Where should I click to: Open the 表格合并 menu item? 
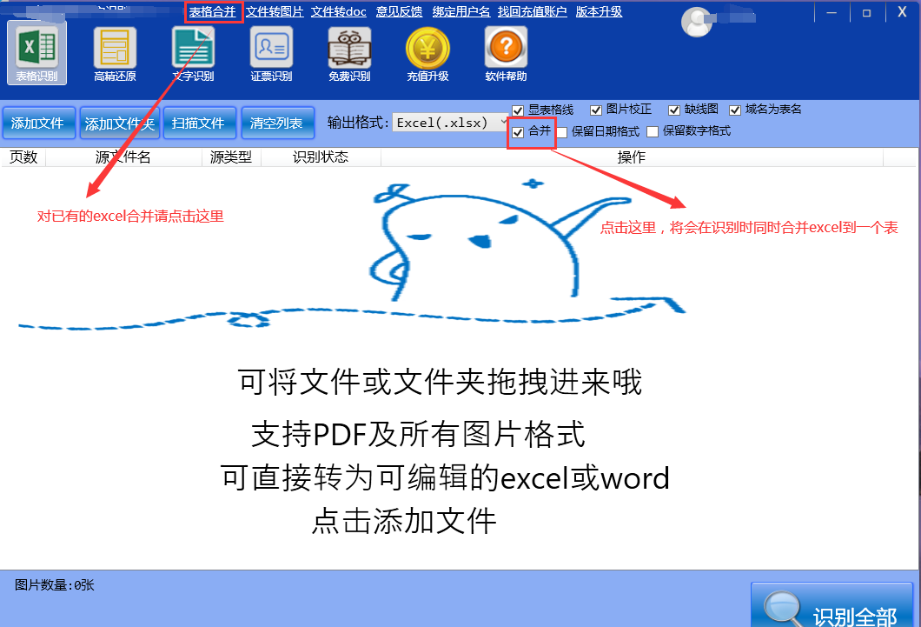pyautogui.click(x=213, y=12)
